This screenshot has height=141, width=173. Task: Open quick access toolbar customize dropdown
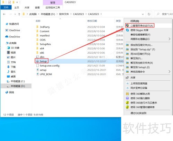pyautogui.click(x=17, y=2)
